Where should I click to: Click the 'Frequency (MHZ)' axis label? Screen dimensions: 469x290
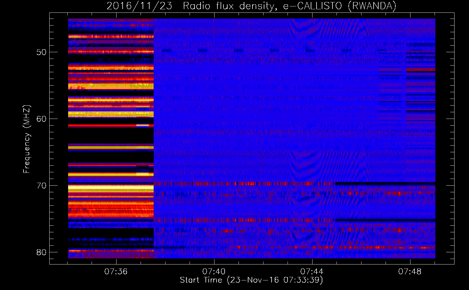tap(26, 139)
